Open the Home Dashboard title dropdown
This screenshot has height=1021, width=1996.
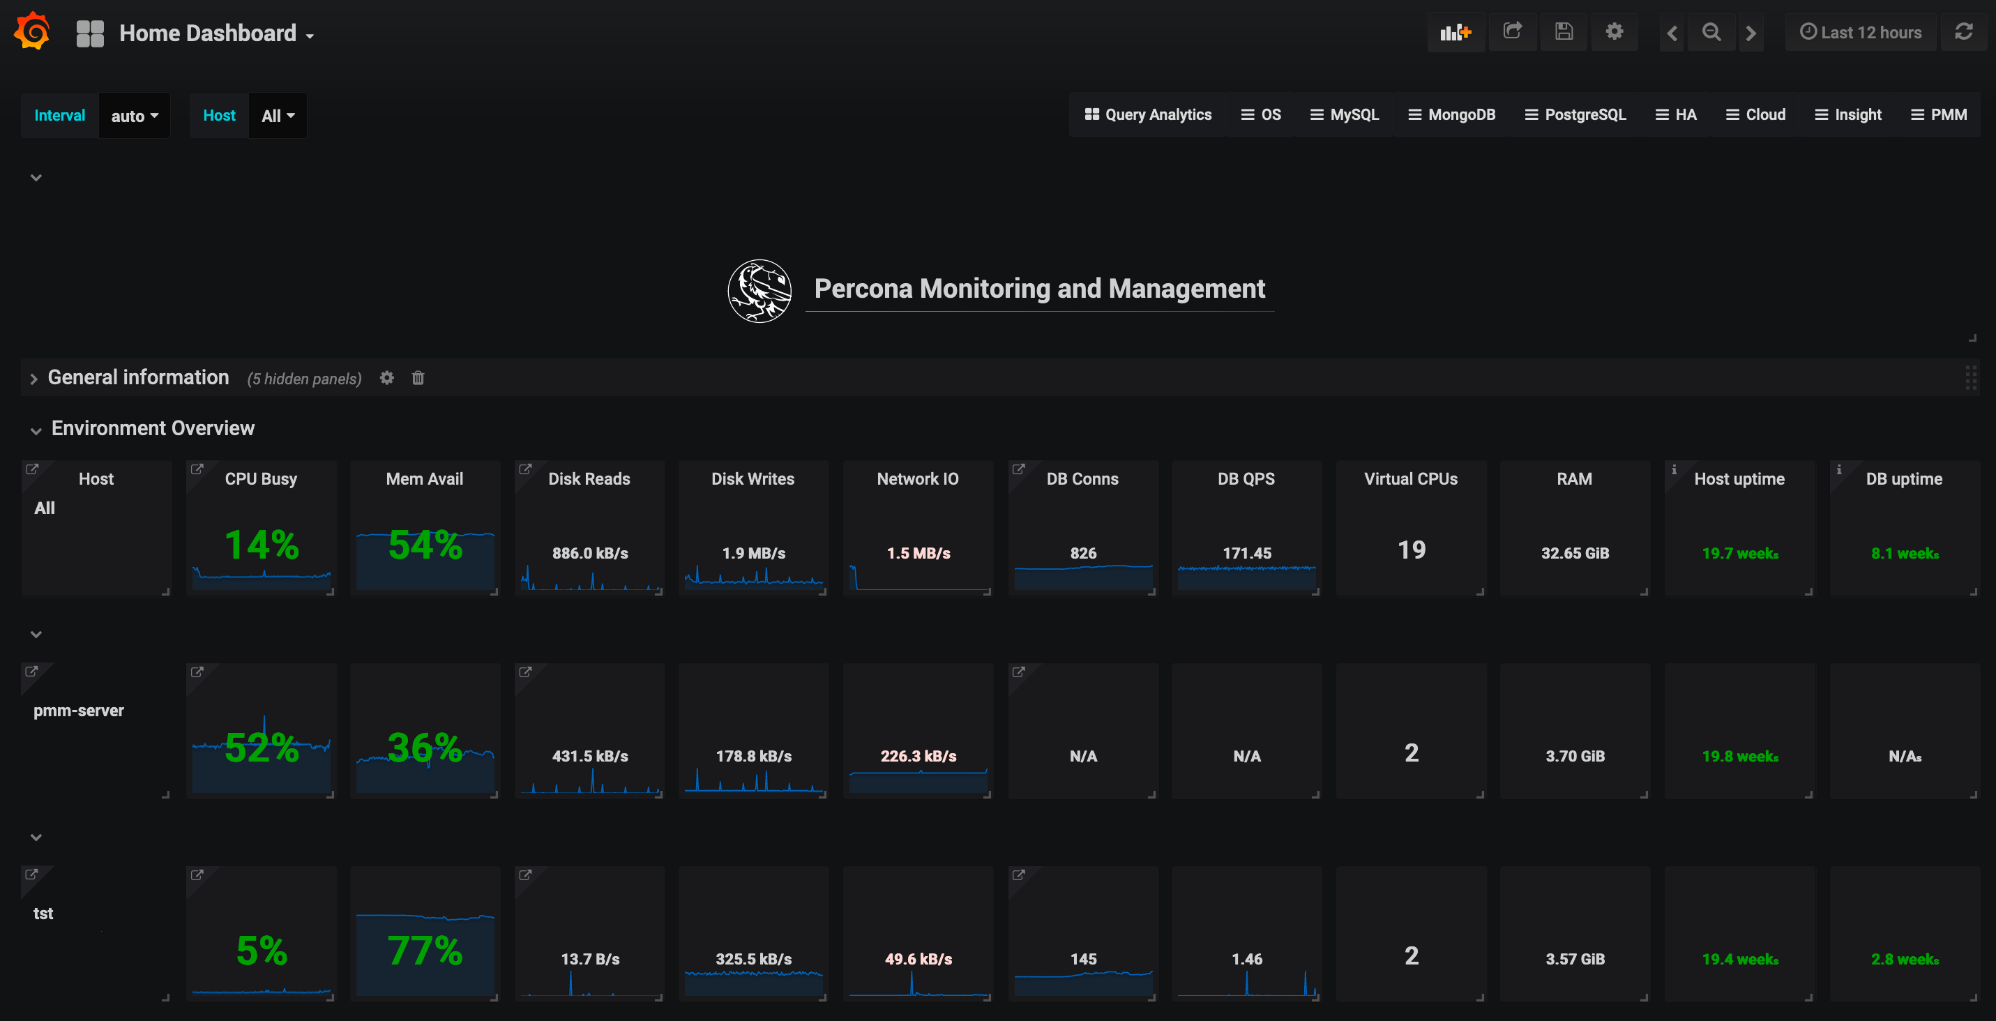click(x=216, y=33)
